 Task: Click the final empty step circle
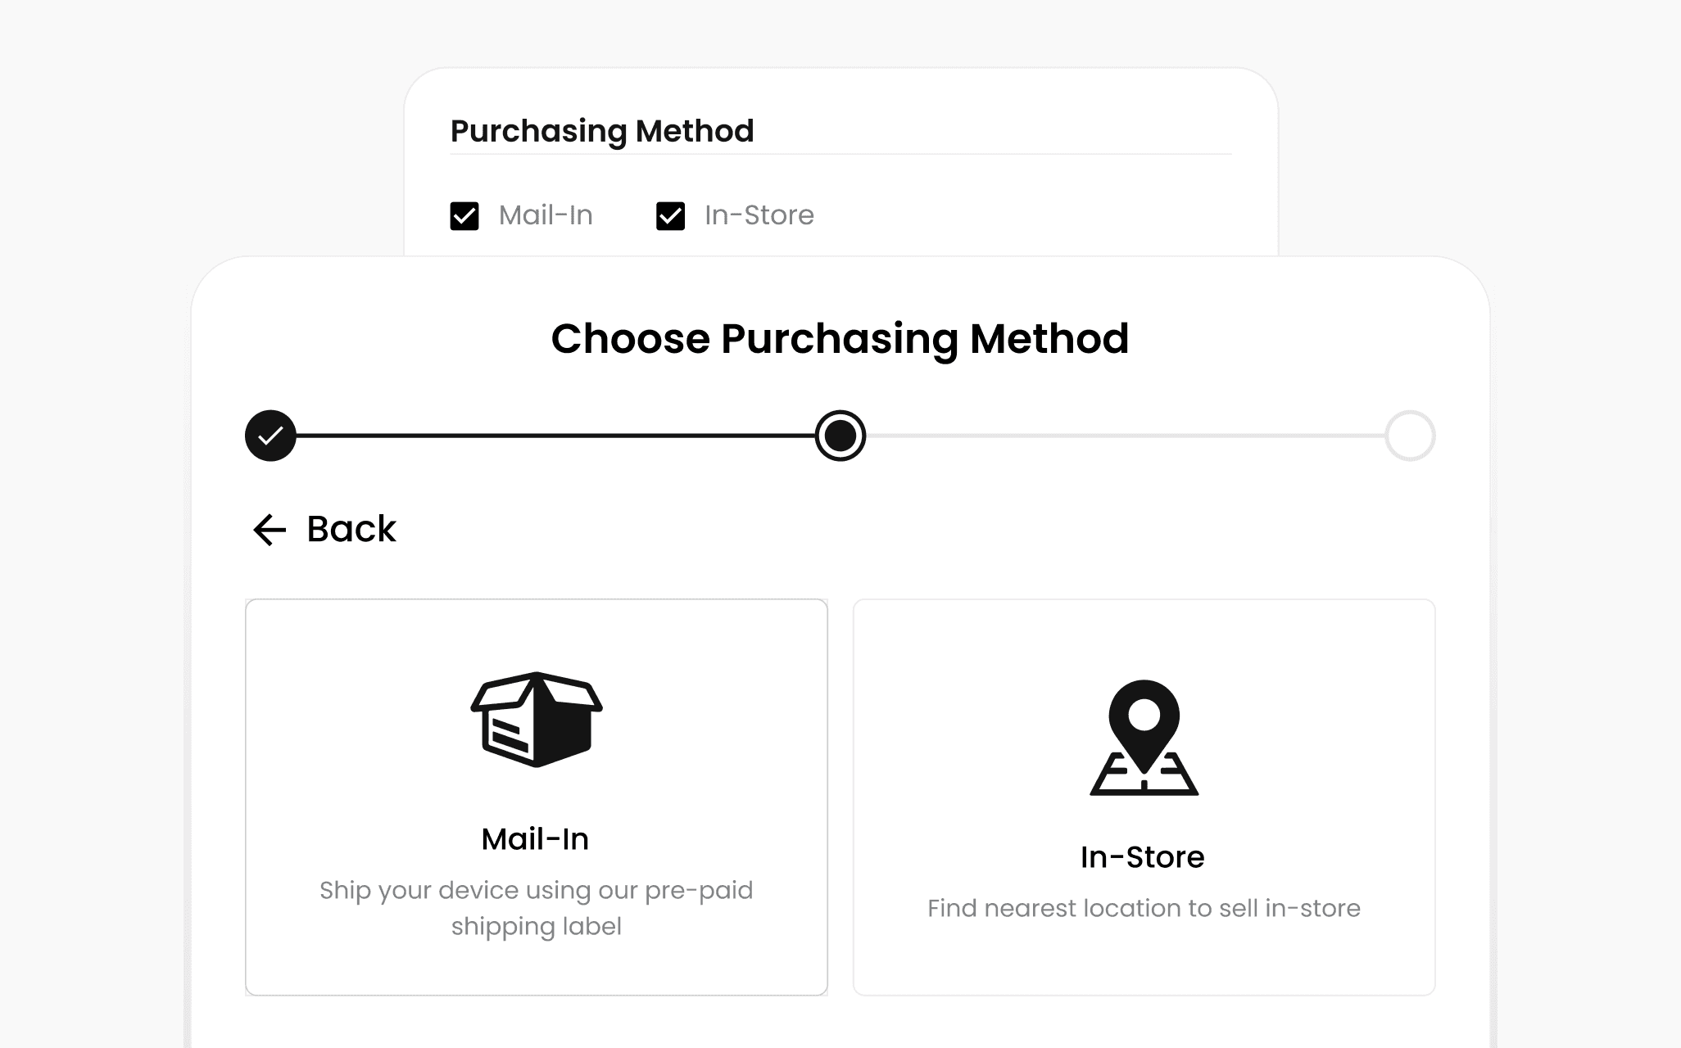point(1410,436)
